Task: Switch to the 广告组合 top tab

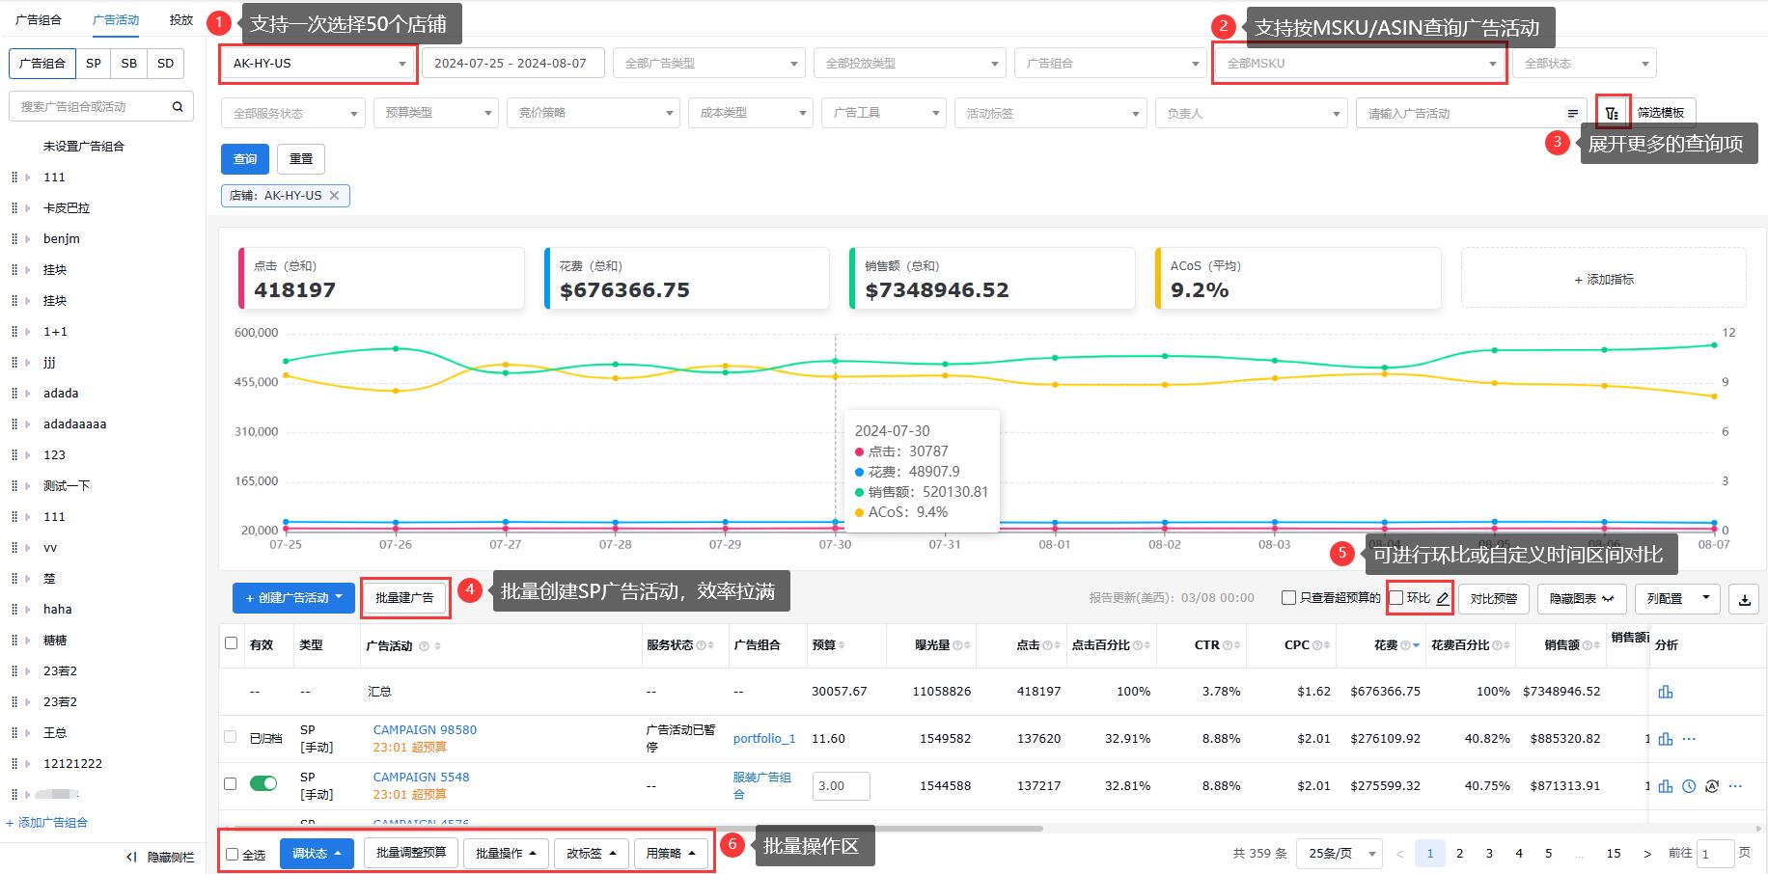Action: pyautogui.click(x=39, y=19)
